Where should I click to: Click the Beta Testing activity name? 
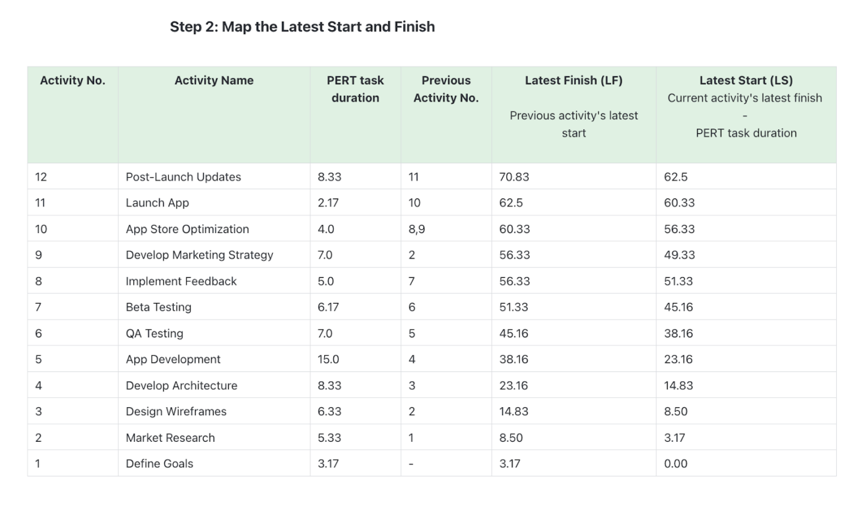[159, 307]
